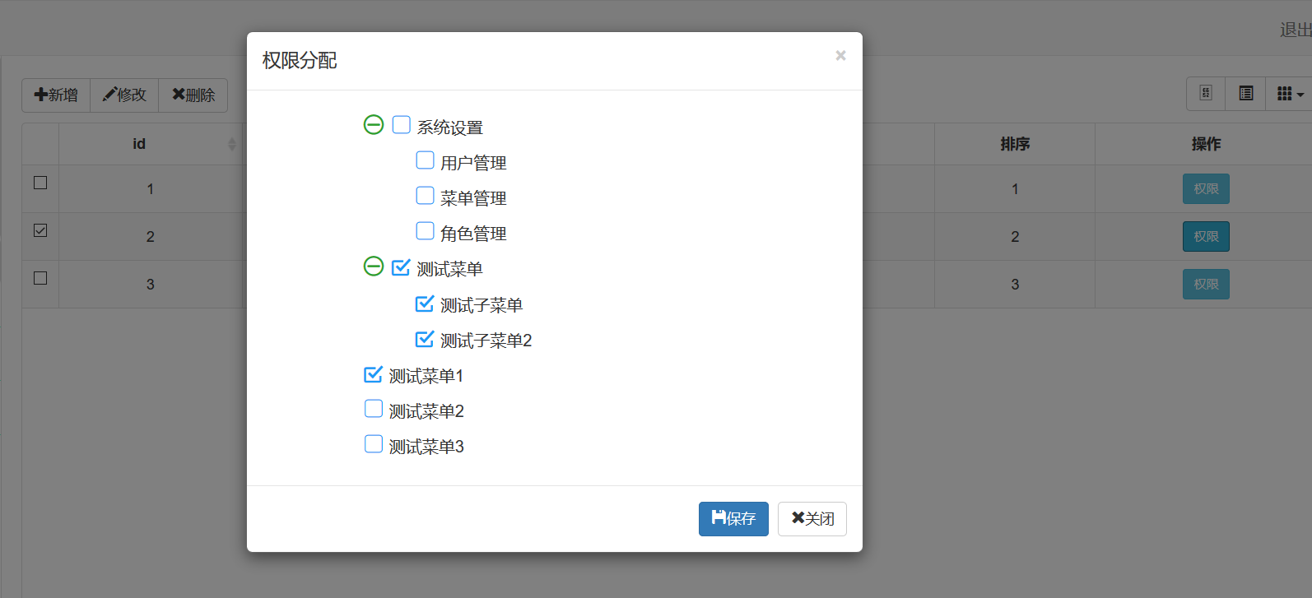Toggle pagination view icon in table toolbar
The image size is (1312, 598).
pos(1206,94)
